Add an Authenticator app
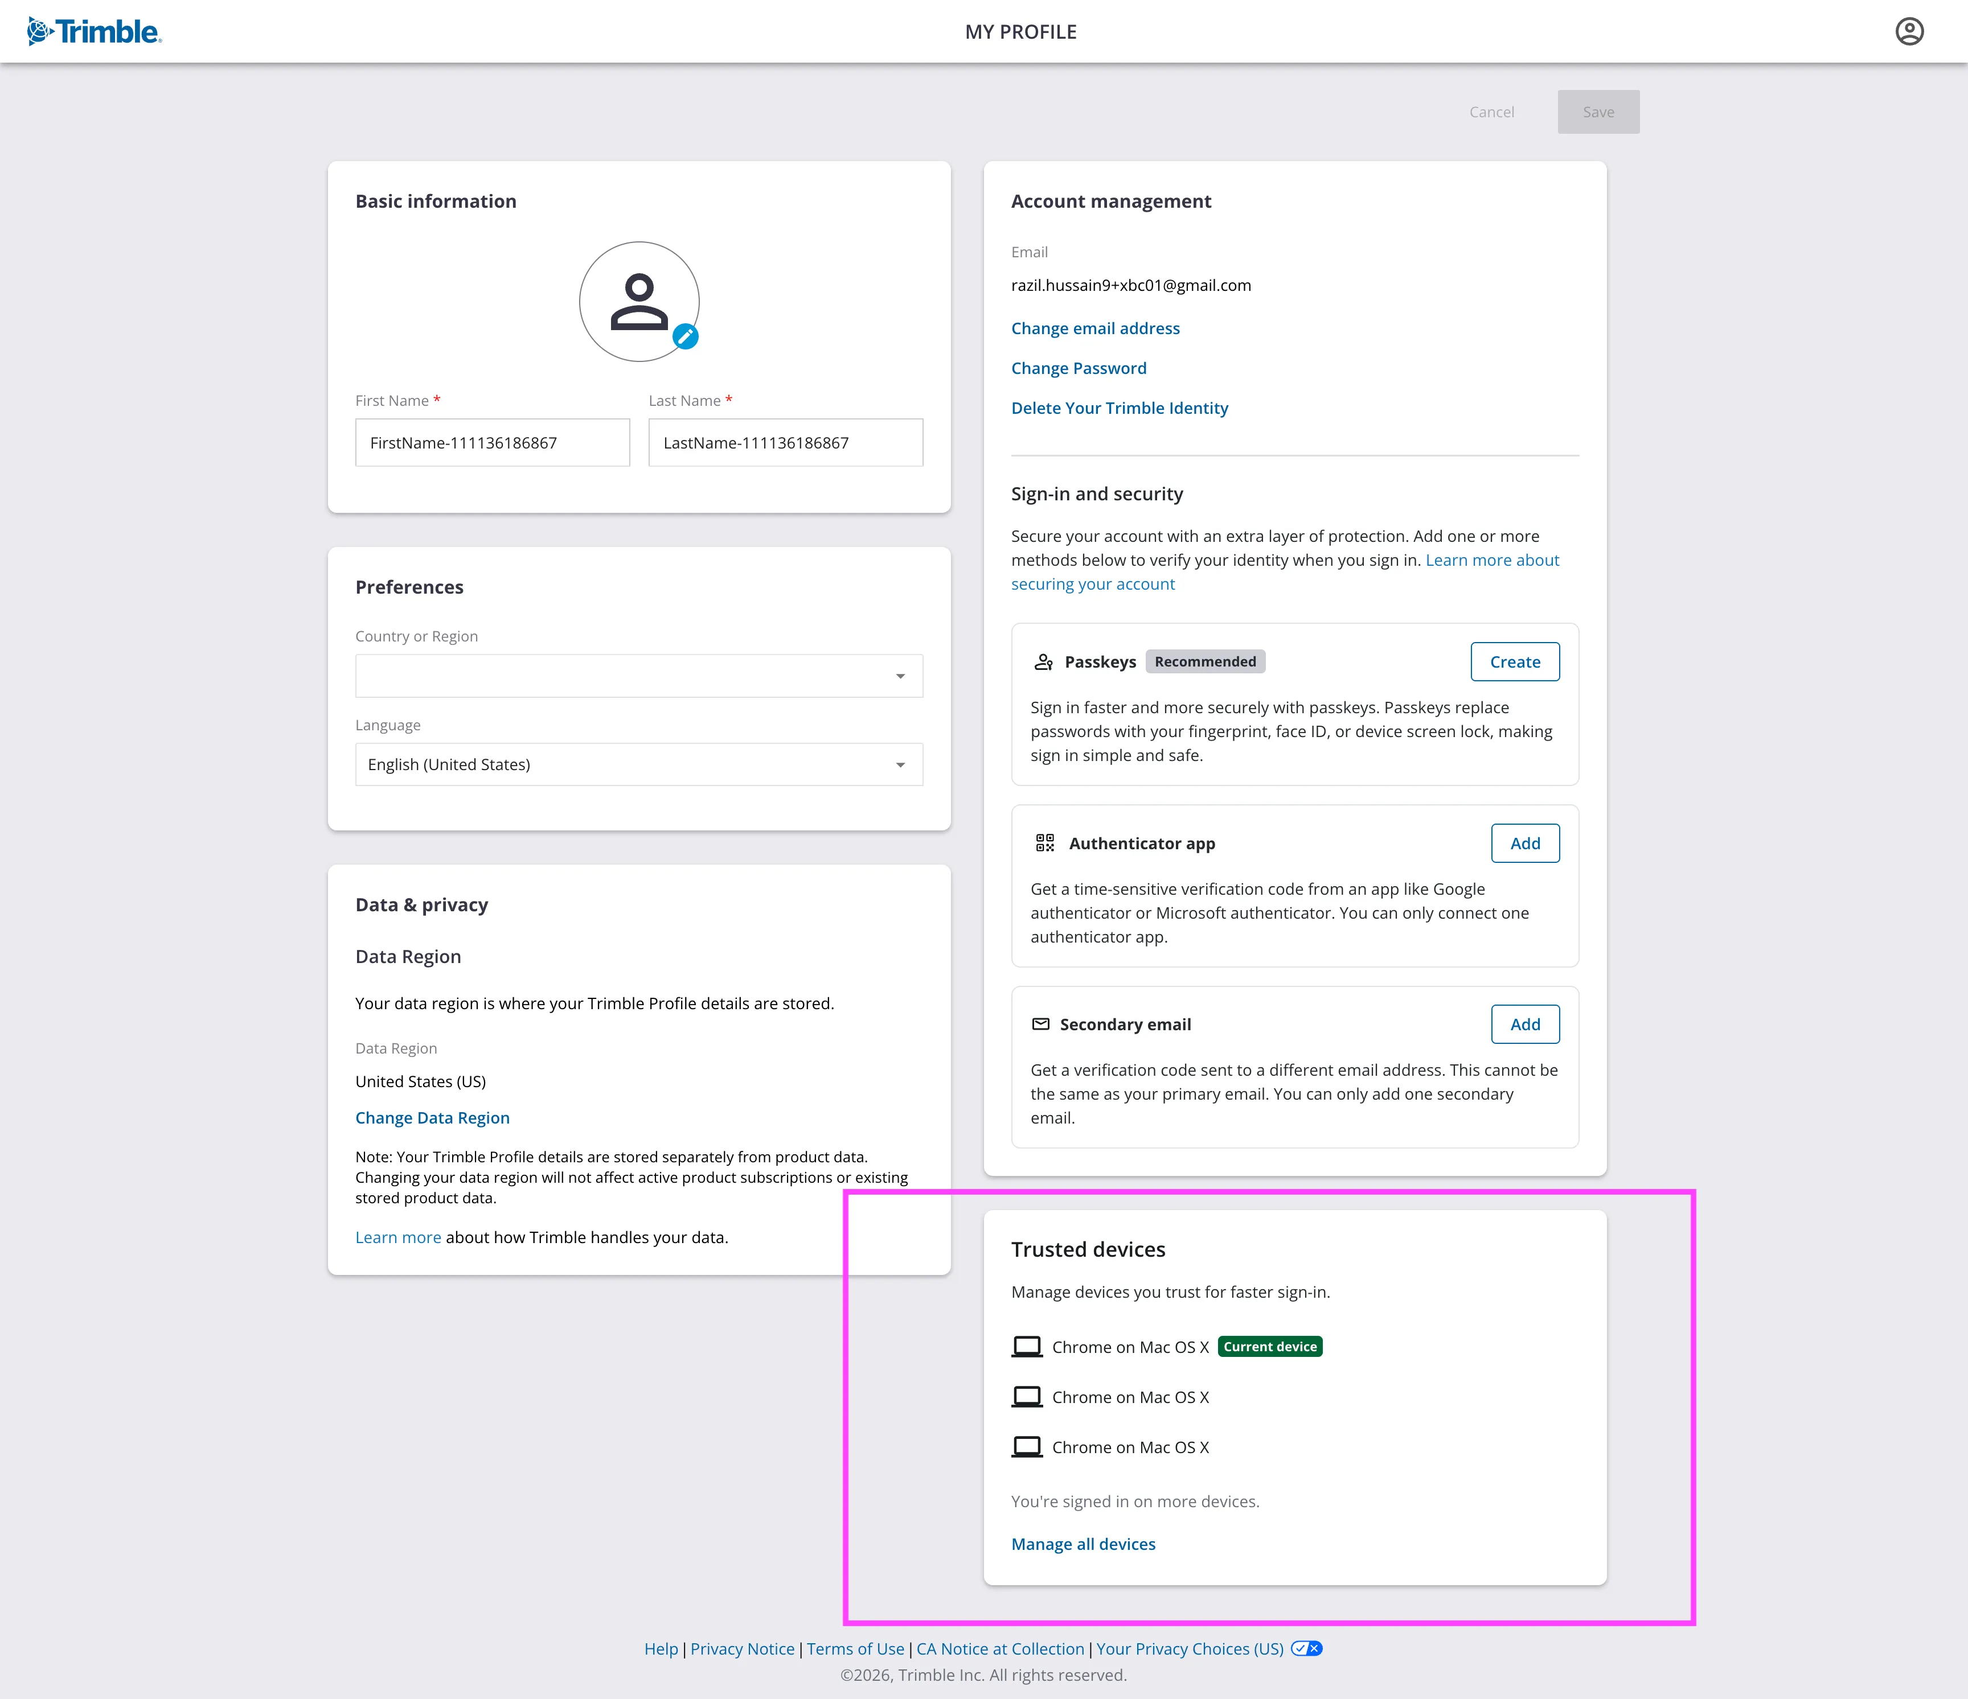 pyautogui.click(x=1526, y=843)
